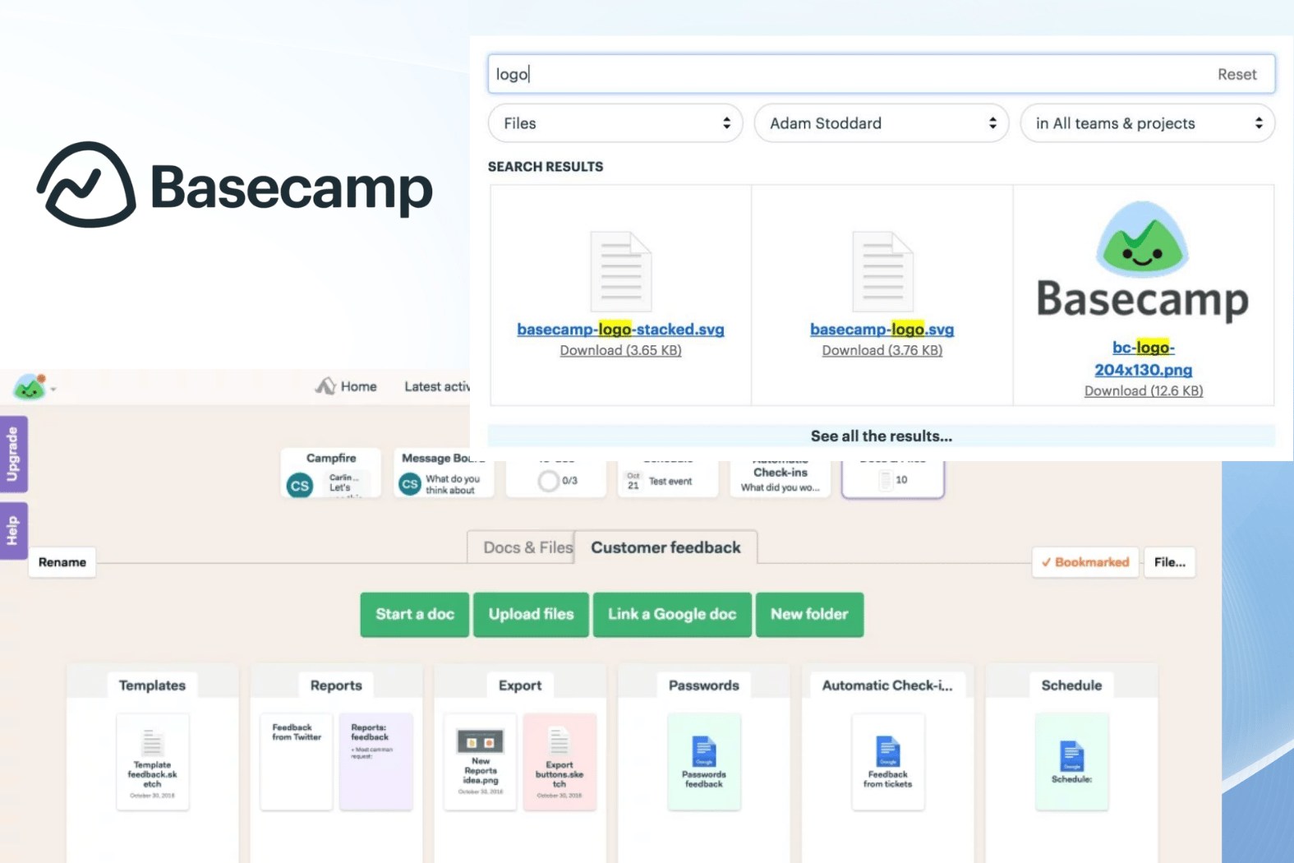Click the CS avatar in Message Board card
The image size is (1294, 863).
[410, 484]
